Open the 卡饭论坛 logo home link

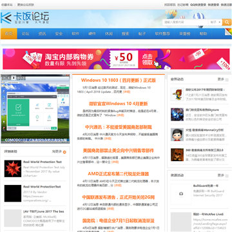coord(25,18)
